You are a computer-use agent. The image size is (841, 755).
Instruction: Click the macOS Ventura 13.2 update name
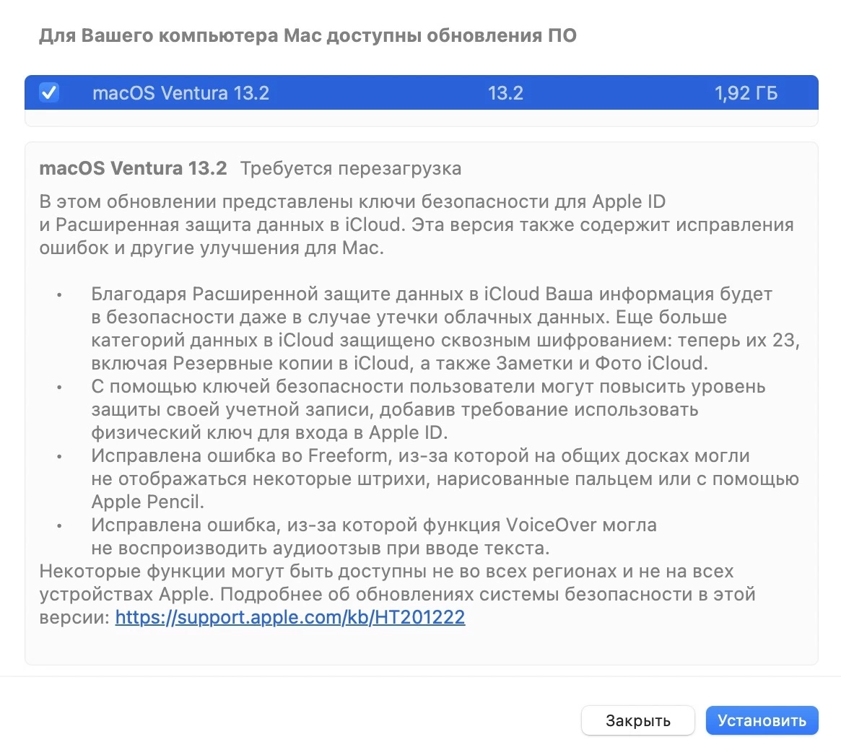coord(181,92)
